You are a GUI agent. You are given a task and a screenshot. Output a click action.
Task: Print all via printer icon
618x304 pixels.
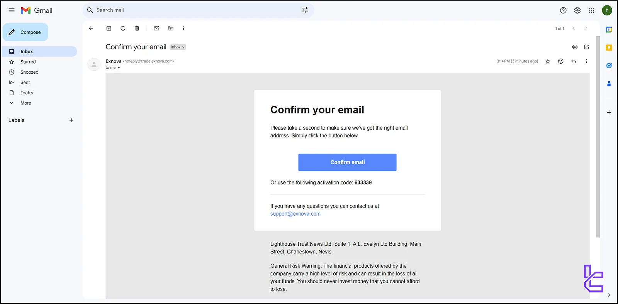coord(575,47)
